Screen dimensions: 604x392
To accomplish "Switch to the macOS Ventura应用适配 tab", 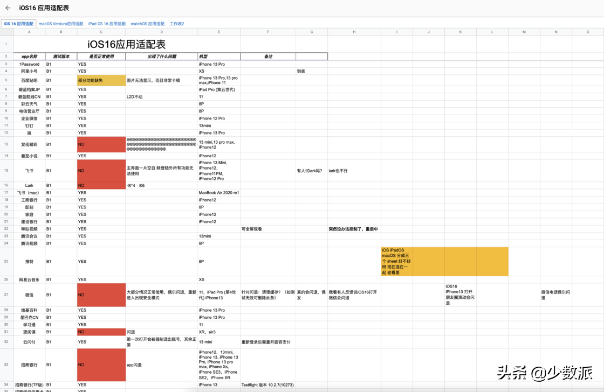I will coord(61,24).
